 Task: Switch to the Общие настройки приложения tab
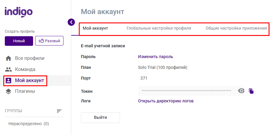tap(236, 28)
